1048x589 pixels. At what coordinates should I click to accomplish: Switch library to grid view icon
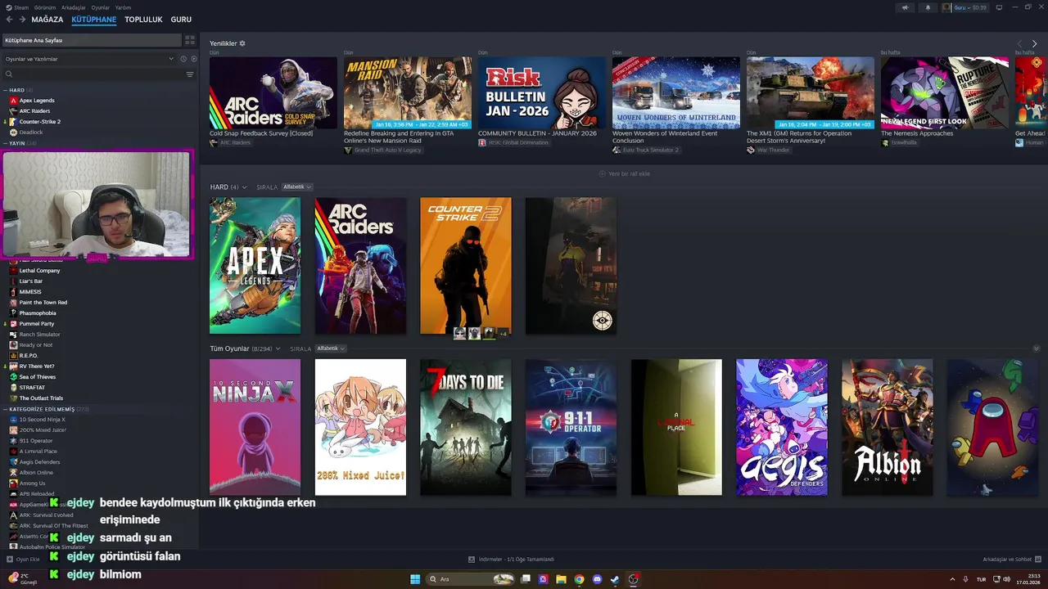(x=190, y=39)
